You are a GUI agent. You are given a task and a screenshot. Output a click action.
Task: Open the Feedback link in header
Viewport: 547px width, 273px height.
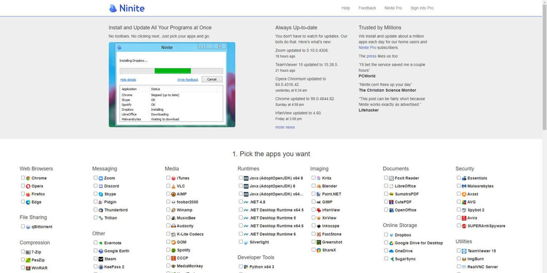(x=367, y=8)
